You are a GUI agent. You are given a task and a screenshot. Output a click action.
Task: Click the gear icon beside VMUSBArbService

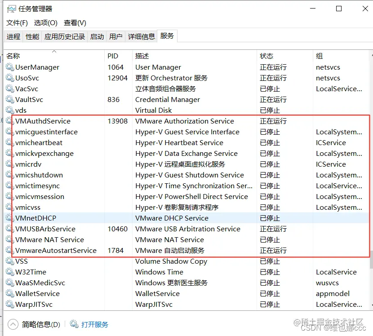[10, 229]
